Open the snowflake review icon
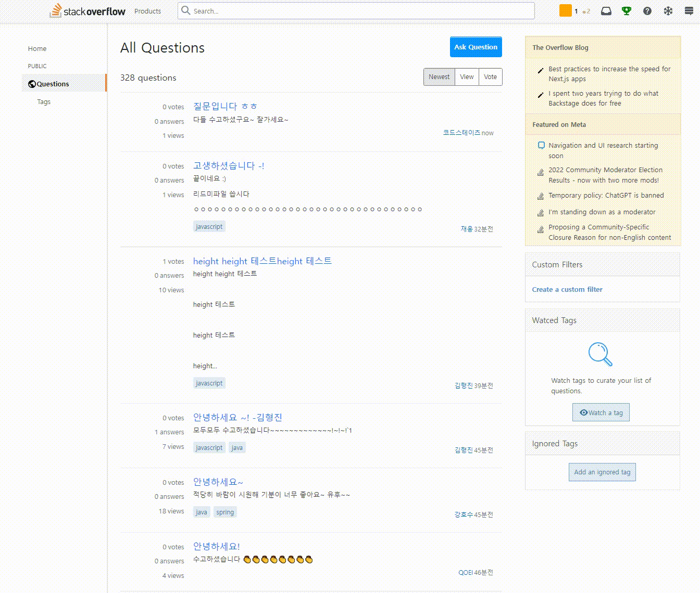Viewport: 700px width, 593px height. point(668,11)
